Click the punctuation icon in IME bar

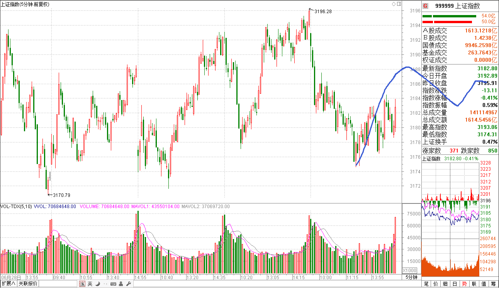[x=105, y=284]
